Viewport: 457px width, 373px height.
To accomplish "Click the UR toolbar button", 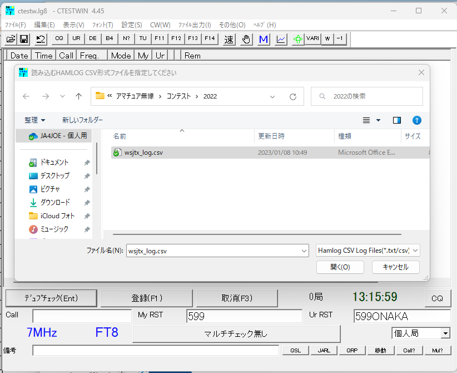I will tap(76, 38).
